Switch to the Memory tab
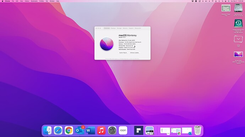Screen dimensions: 245x137 click(125, 28)
